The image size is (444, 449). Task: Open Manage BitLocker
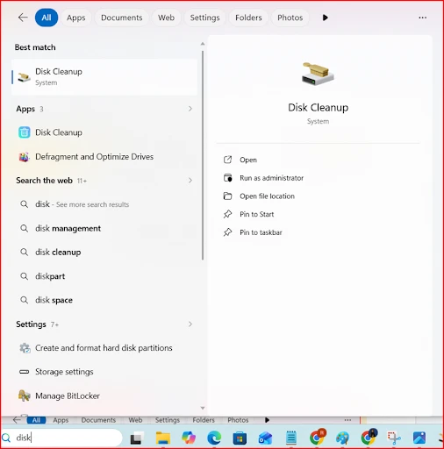tap(104, 396)
